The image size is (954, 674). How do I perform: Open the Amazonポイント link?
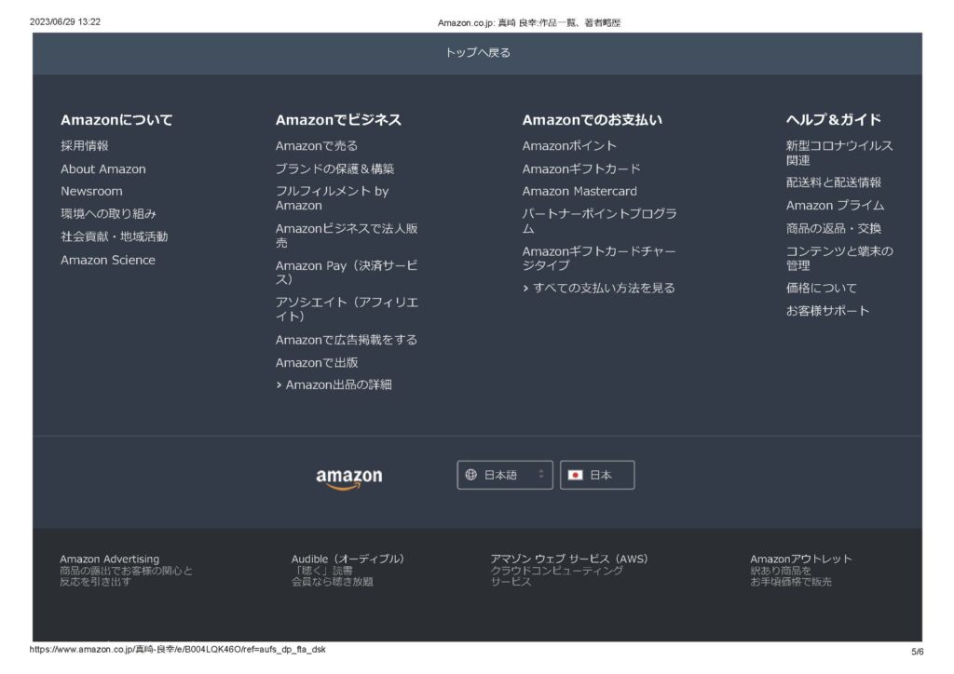(x=569, y=146)
